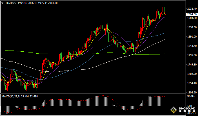
Task: Click the 40.211 MACD scale label
Action: [x=191, y=96]
